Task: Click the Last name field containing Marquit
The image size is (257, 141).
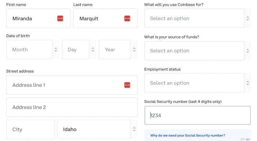Action: (x=105, y=19)
